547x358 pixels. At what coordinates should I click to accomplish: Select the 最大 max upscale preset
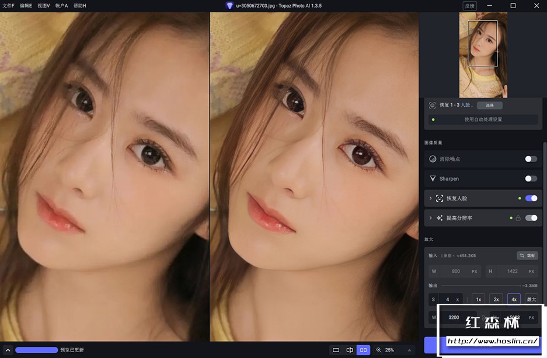pos(531,299)
